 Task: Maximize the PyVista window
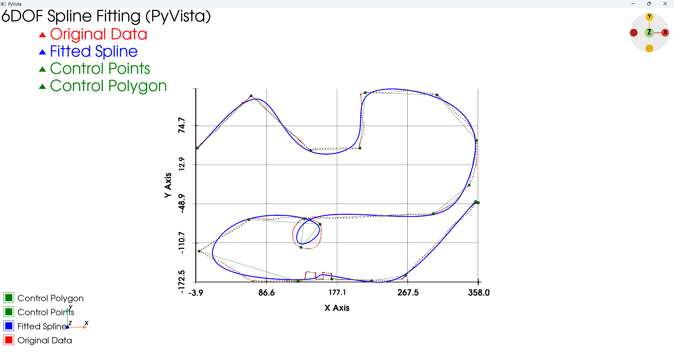click(649, 4)
